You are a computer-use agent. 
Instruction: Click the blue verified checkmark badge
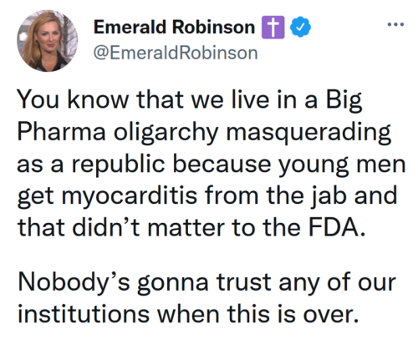[x=300, y=27]
